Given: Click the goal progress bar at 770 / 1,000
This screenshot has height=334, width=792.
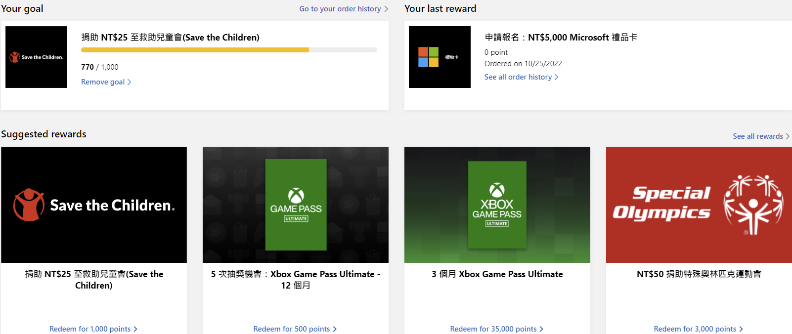Looking at the screenshot, I should 229,50.
